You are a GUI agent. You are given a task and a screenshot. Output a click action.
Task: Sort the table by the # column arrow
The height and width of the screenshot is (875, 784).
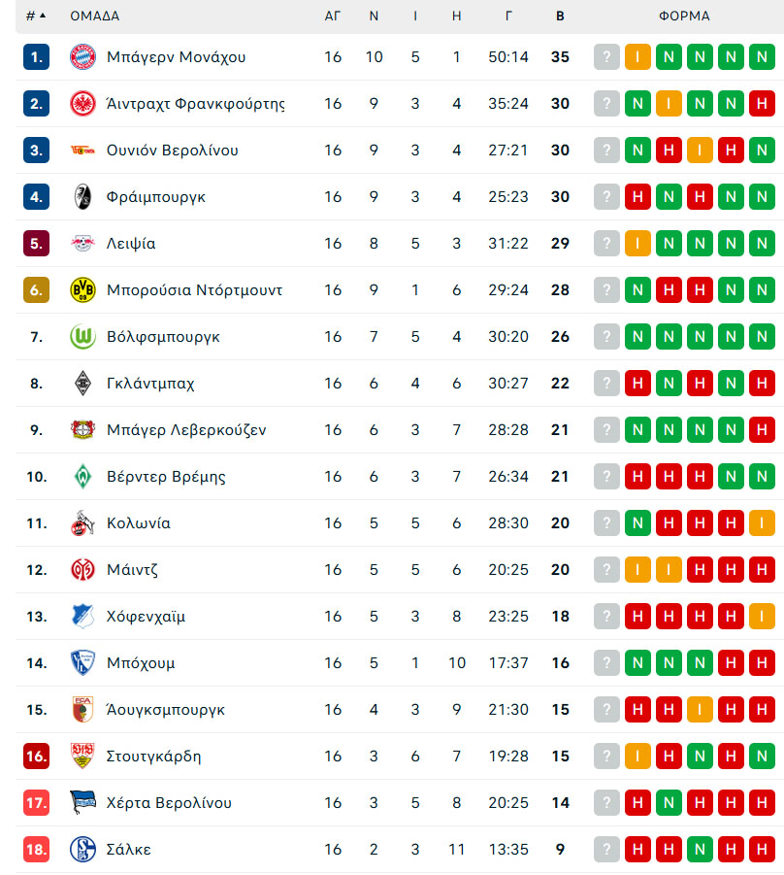pyautogui.click(x=43, y=16)
